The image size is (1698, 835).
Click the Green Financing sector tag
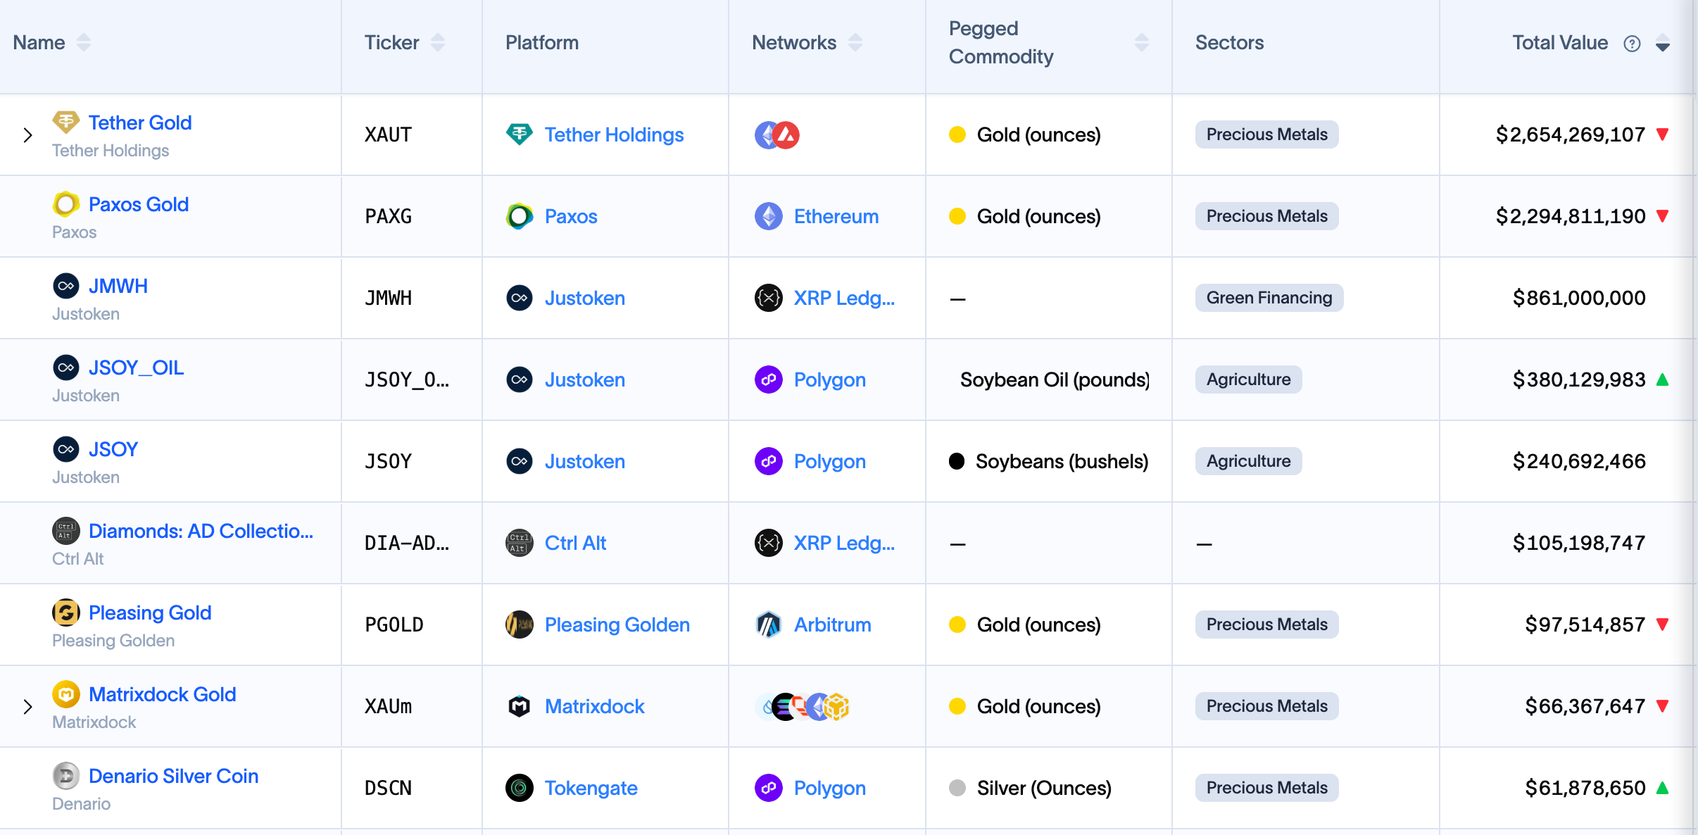1269,298
